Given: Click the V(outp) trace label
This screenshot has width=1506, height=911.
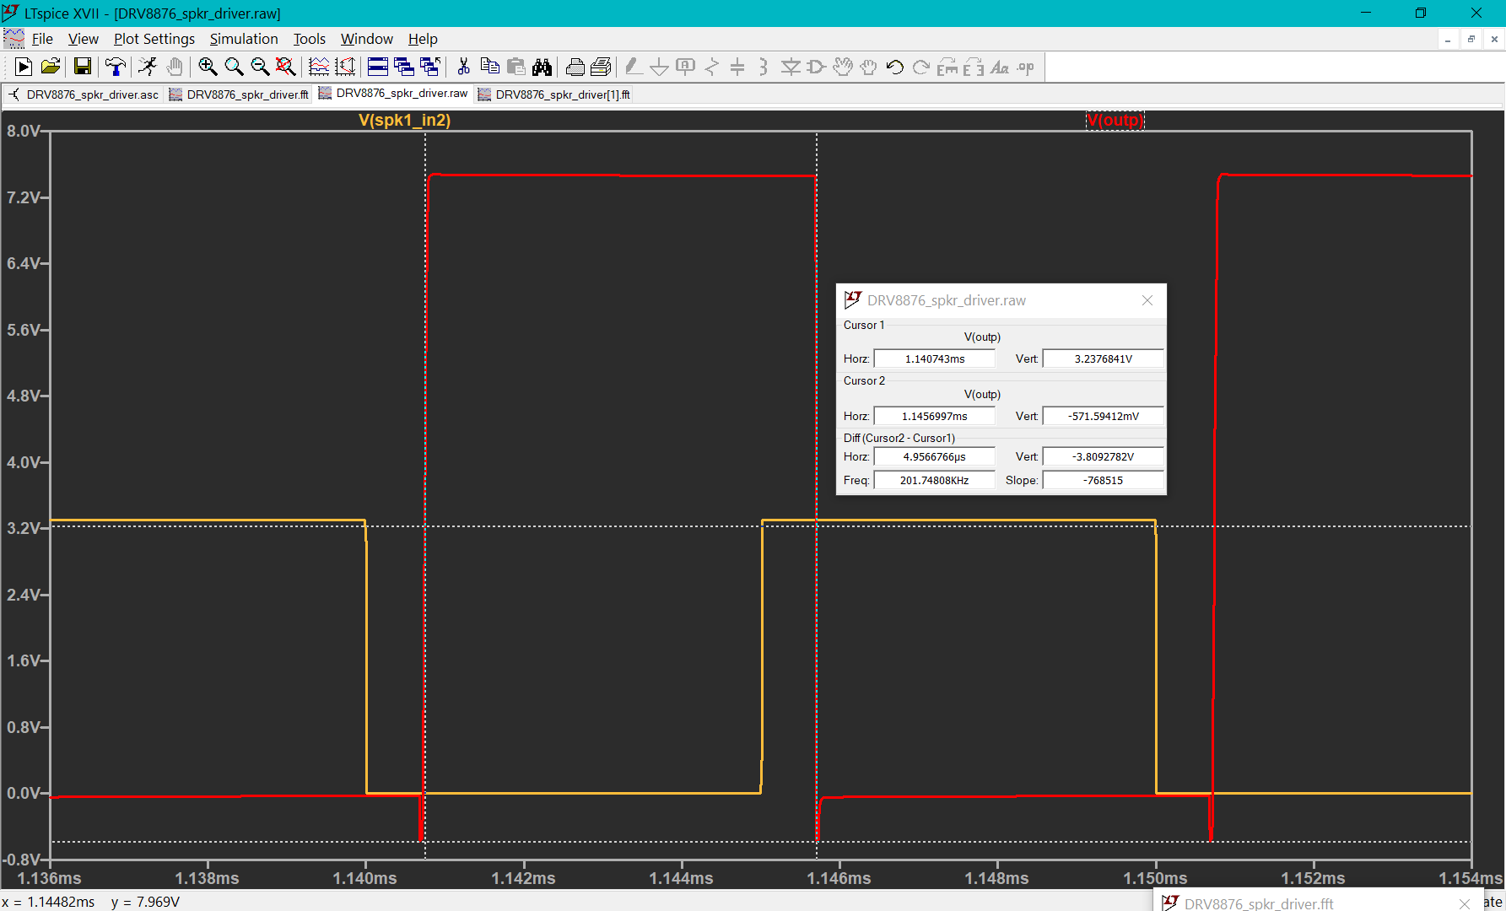Looking at the screenshot, I should [1115, 120].
